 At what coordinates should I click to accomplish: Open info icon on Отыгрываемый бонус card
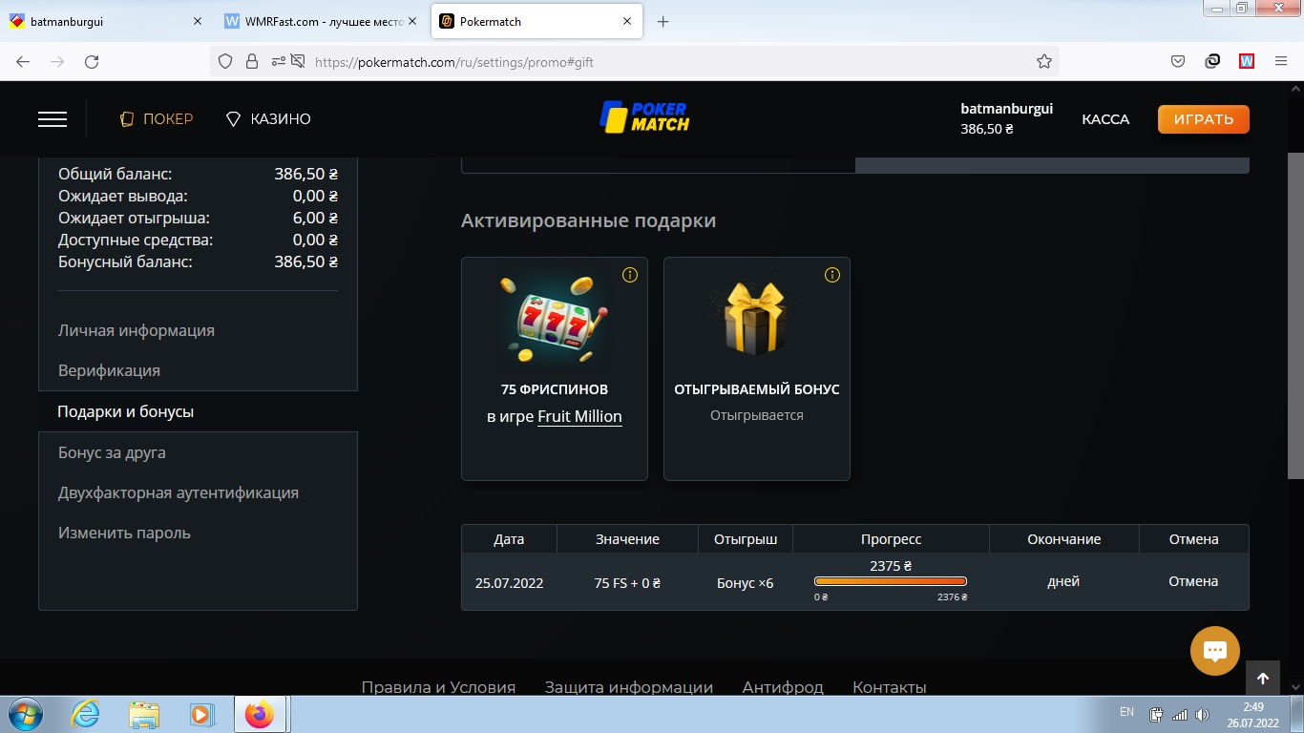[832, 275]
